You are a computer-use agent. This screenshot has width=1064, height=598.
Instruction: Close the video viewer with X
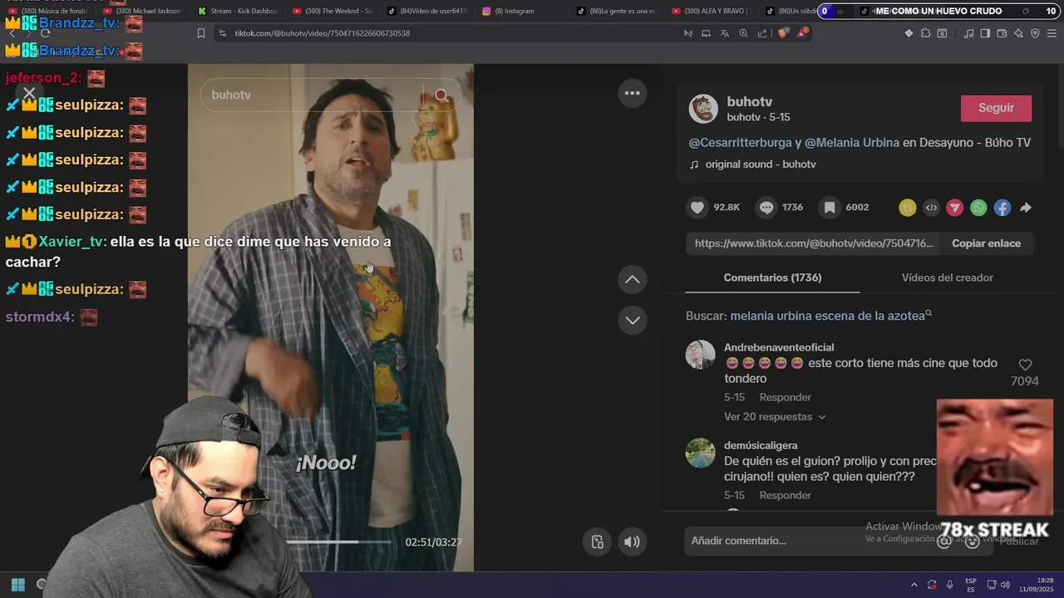pyautogui.click(x=29, y=93)
